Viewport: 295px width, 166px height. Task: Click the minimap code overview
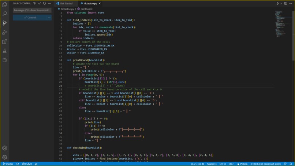point(283,23)
